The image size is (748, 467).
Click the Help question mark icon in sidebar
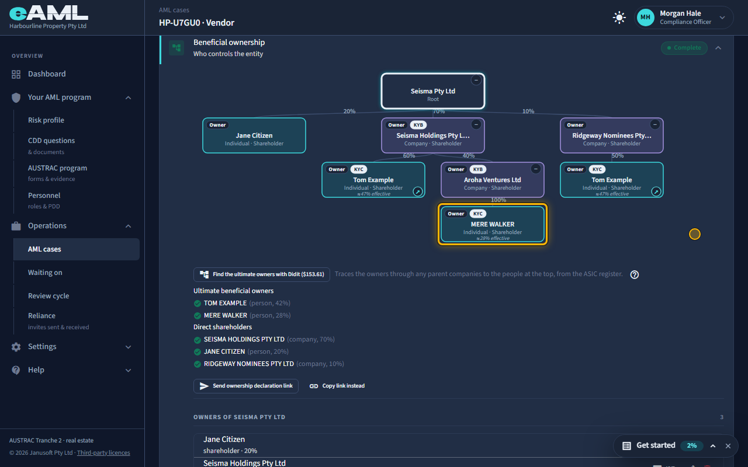[x=16, y=370]
